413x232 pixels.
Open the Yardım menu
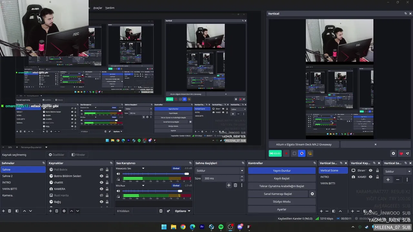[x=110, y=8]
